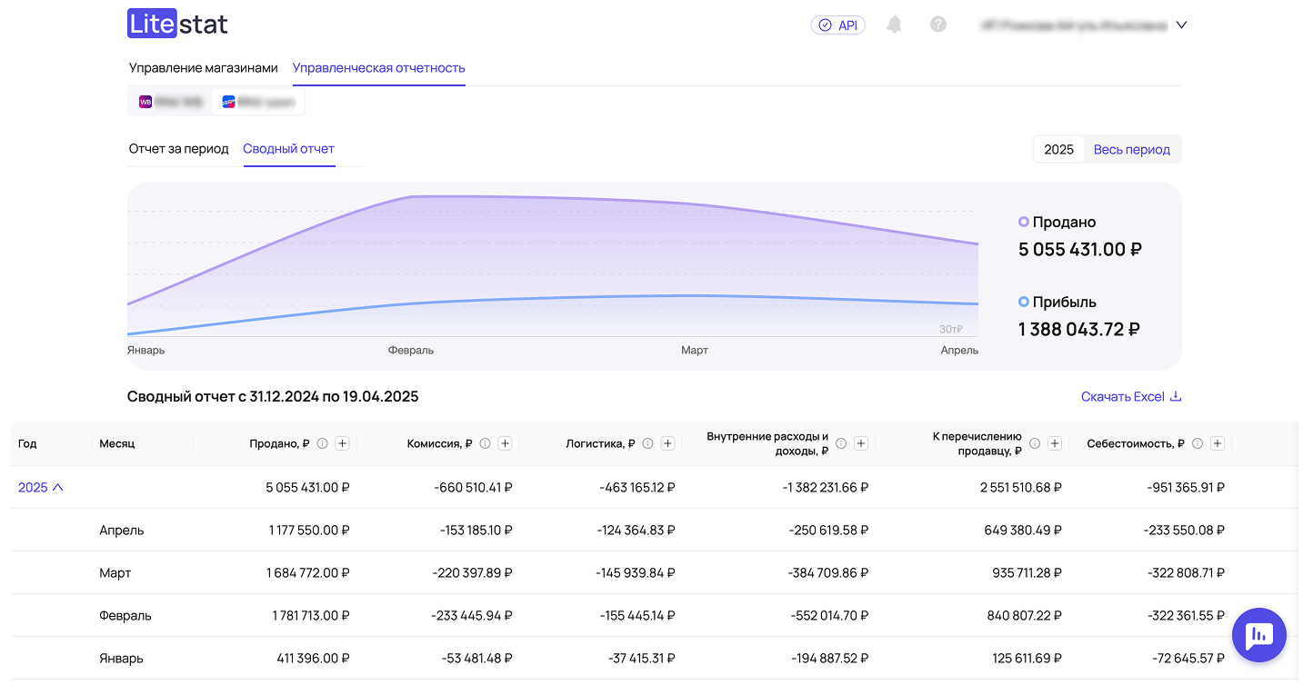Viewport: 1303px width, 685px height.
Task: Select the Ozon store chip
Action: pyautogui.click(x=258, y=102)
